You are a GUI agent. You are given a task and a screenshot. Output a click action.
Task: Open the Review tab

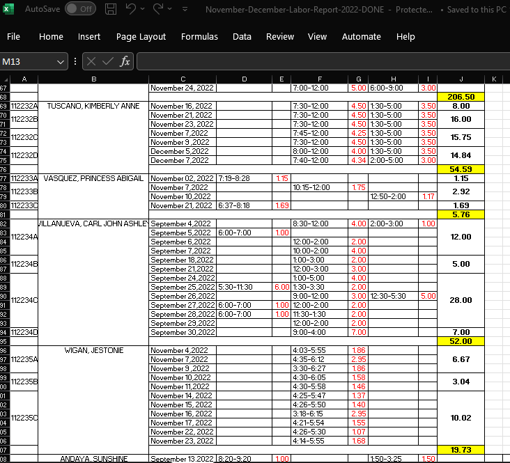click(x=280, y=36)
